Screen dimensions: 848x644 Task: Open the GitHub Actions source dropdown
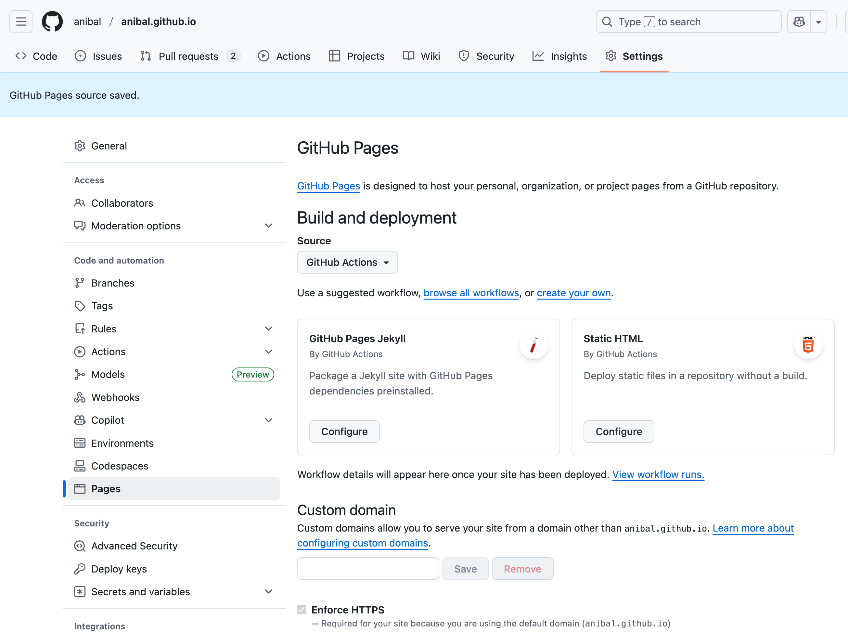click(347, 262)
